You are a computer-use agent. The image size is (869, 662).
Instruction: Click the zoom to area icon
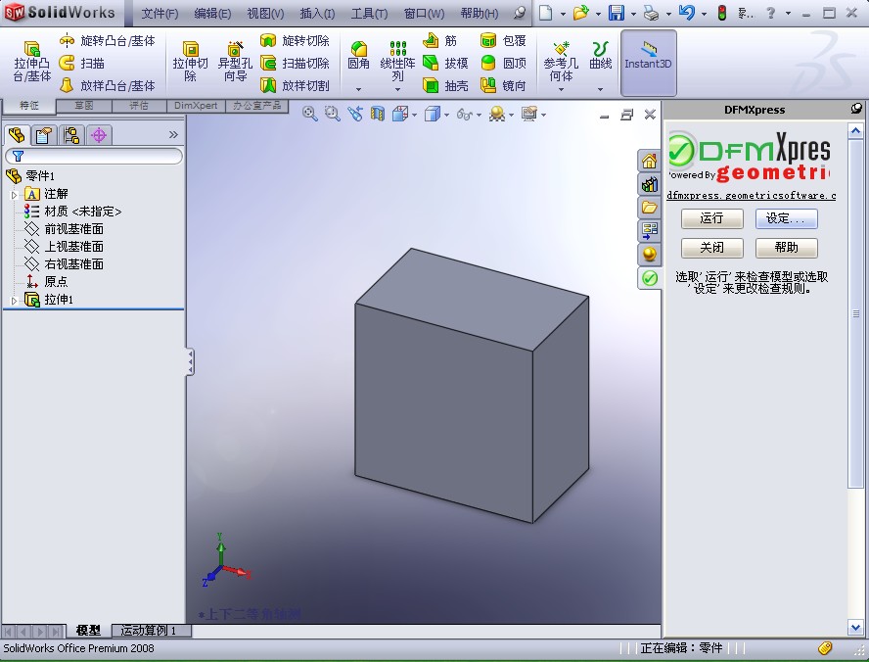coord(332,115)
